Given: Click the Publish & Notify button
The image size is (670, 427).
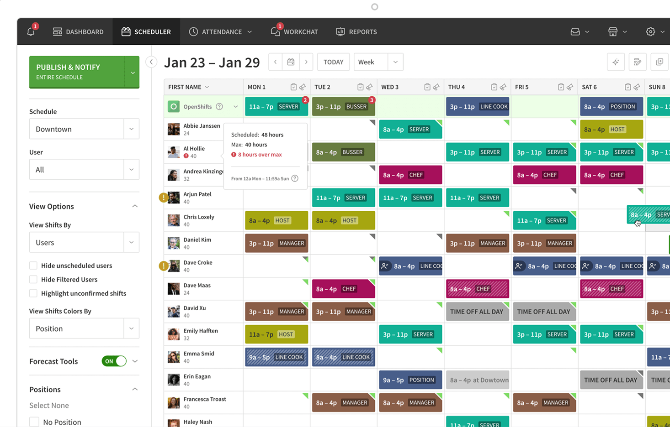Looking at the screenshot, I should (x=77, y=72).
